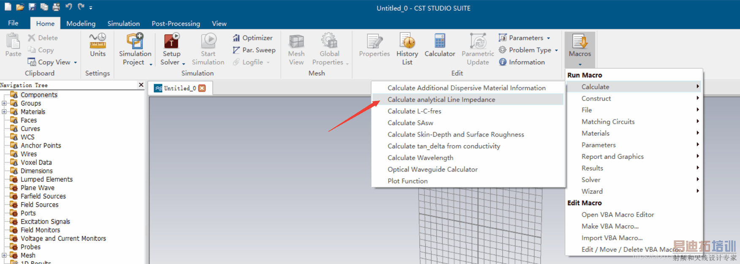Switch to the Modeling ribbon tab
740x264 pixels.
coord(81,23)
